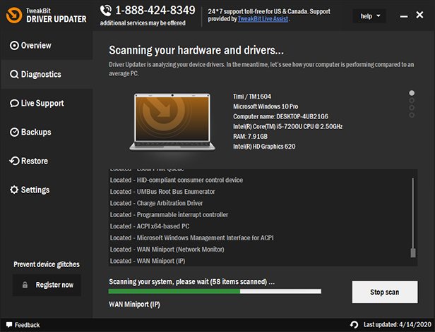Select 'UMBus Root Bus Enumerator' log line

[162, 192]
